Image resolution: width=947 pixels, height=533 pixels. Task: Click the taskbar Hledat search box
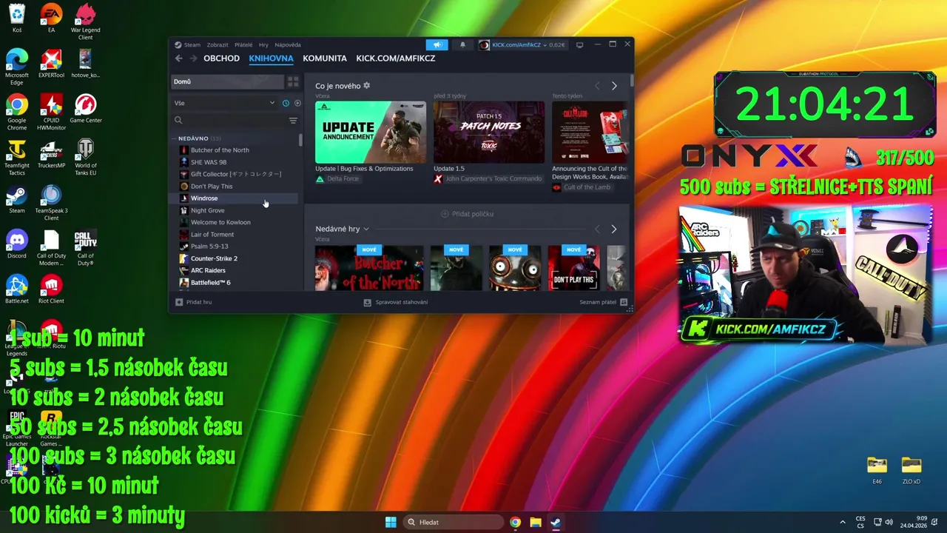[x=453, y=522]
